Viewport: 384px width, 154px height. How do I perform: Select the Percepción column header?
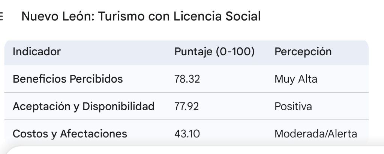303,52
